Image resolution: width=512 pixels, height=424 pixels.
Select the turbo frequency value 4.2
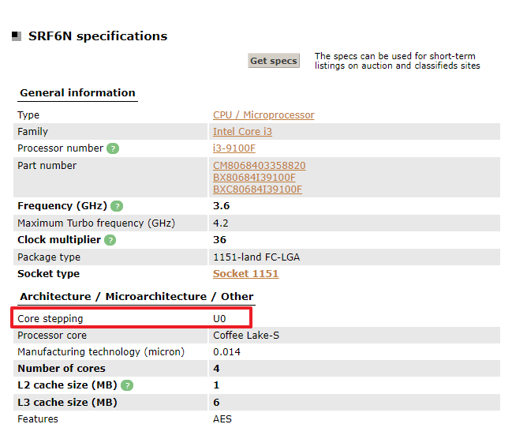220,223
